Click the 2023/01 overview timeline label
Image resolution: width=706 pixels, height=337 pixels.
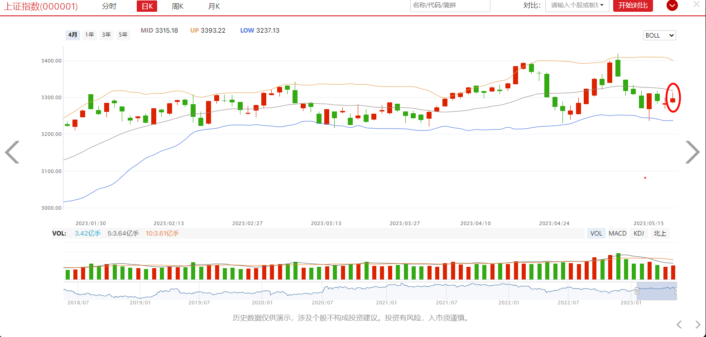(631, 303)
